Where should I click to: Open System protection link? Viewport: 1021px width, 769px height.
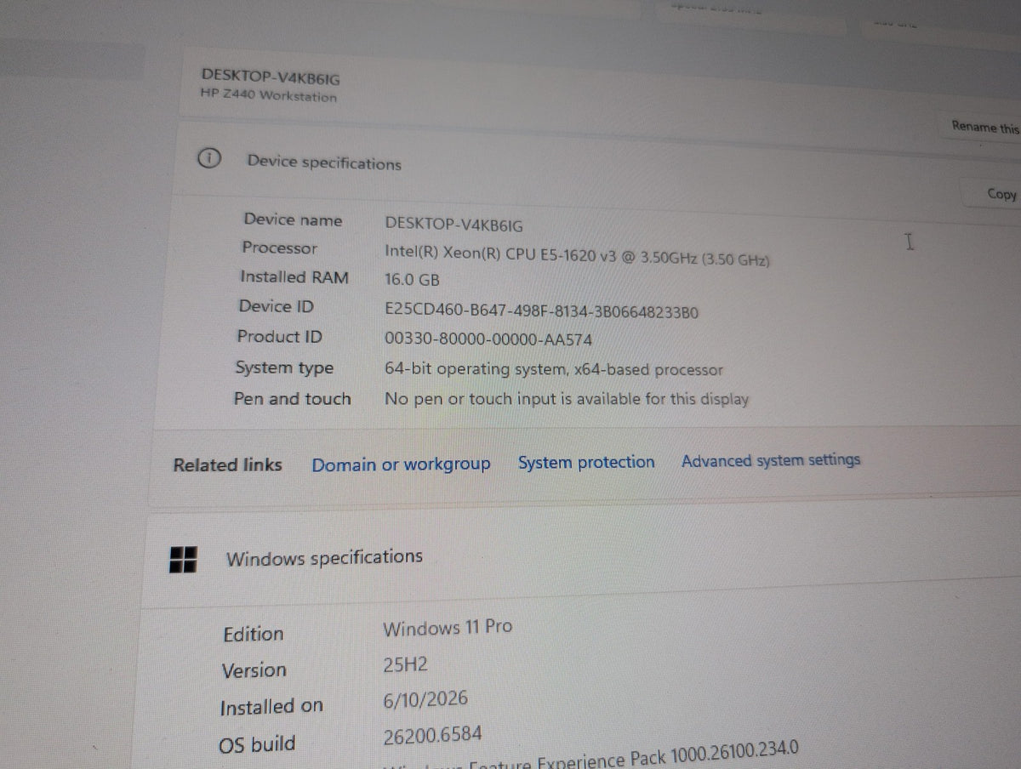click(x=586, y=463)
